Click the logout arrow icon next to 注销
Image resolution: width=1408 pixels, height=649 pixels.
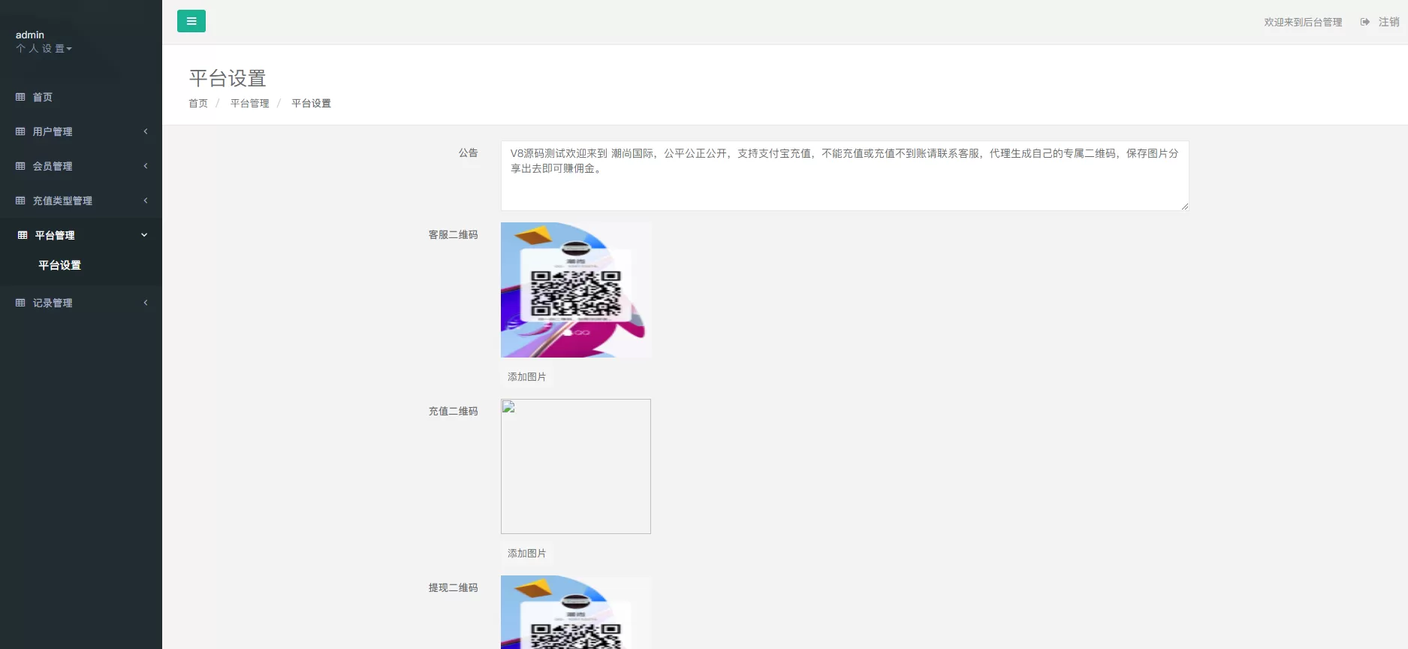click(x=1365, y=22)
